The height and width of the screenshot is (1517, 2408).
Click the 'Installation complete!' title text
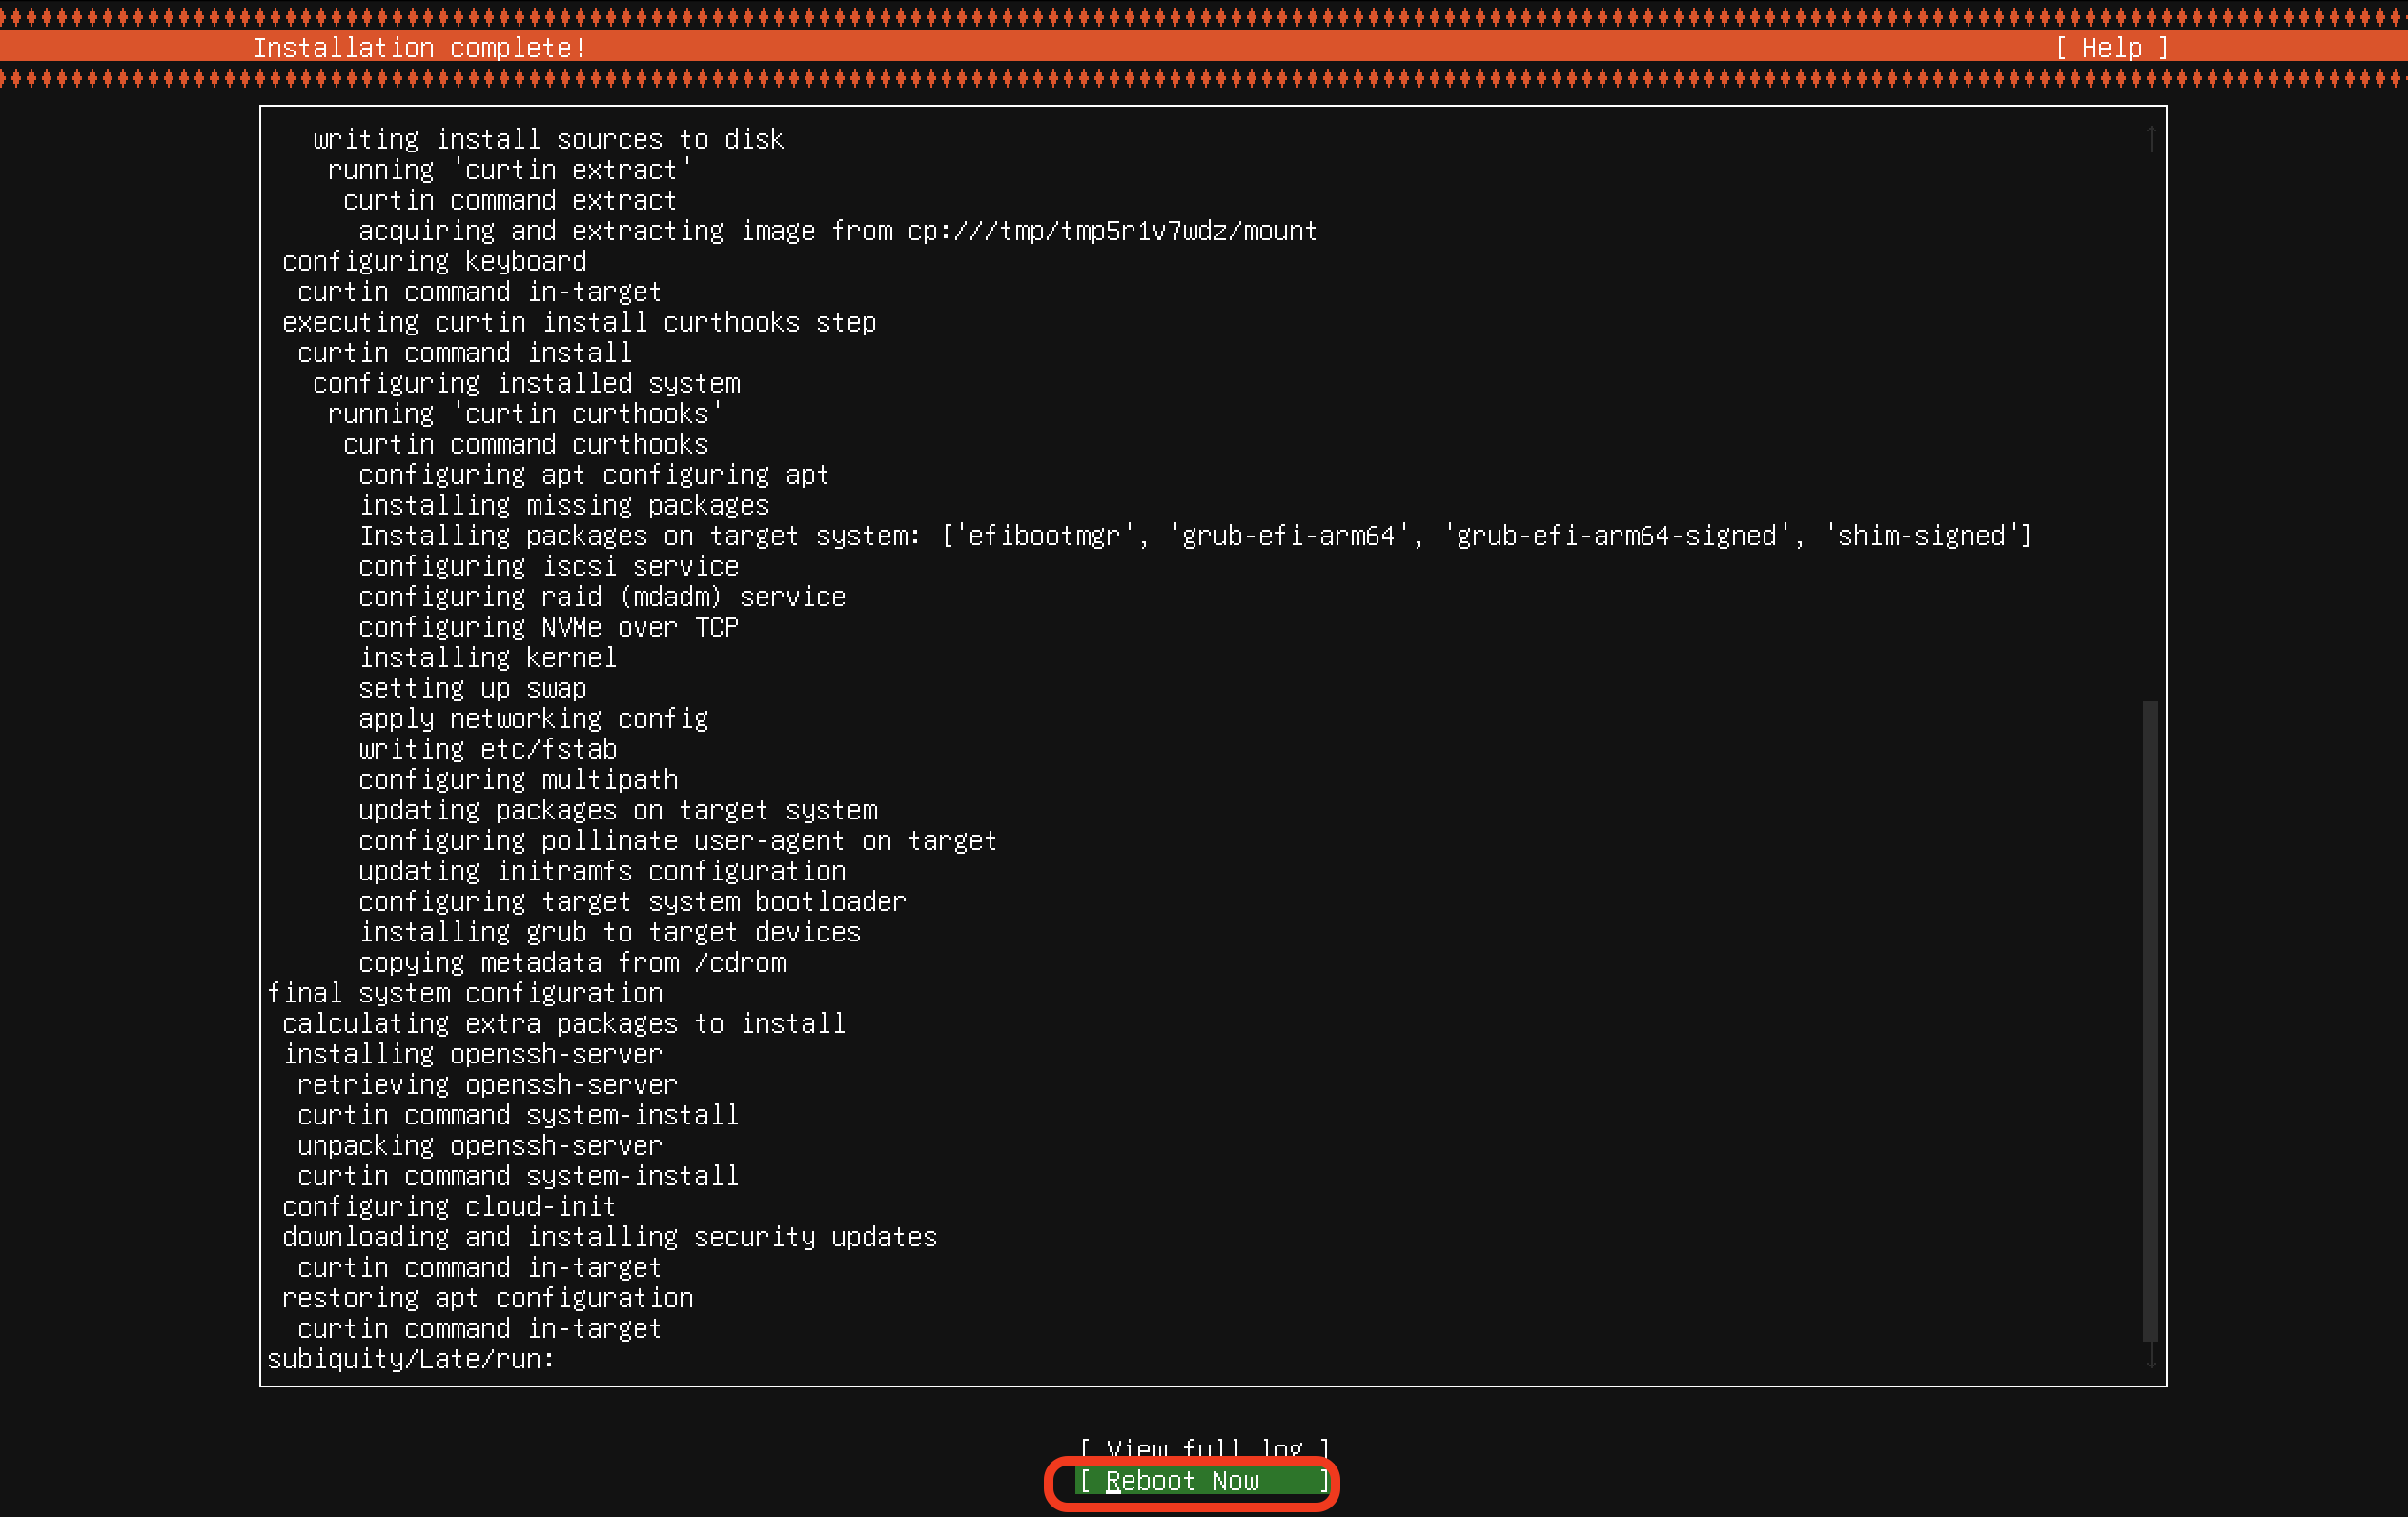(x=419, y=48)
